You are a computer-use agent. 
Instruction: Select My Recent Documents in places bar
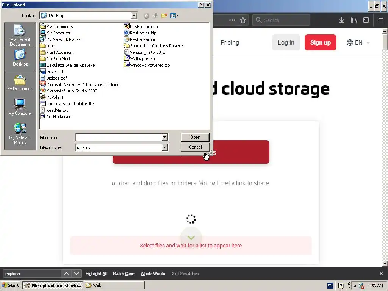click(x=20, y=35)
